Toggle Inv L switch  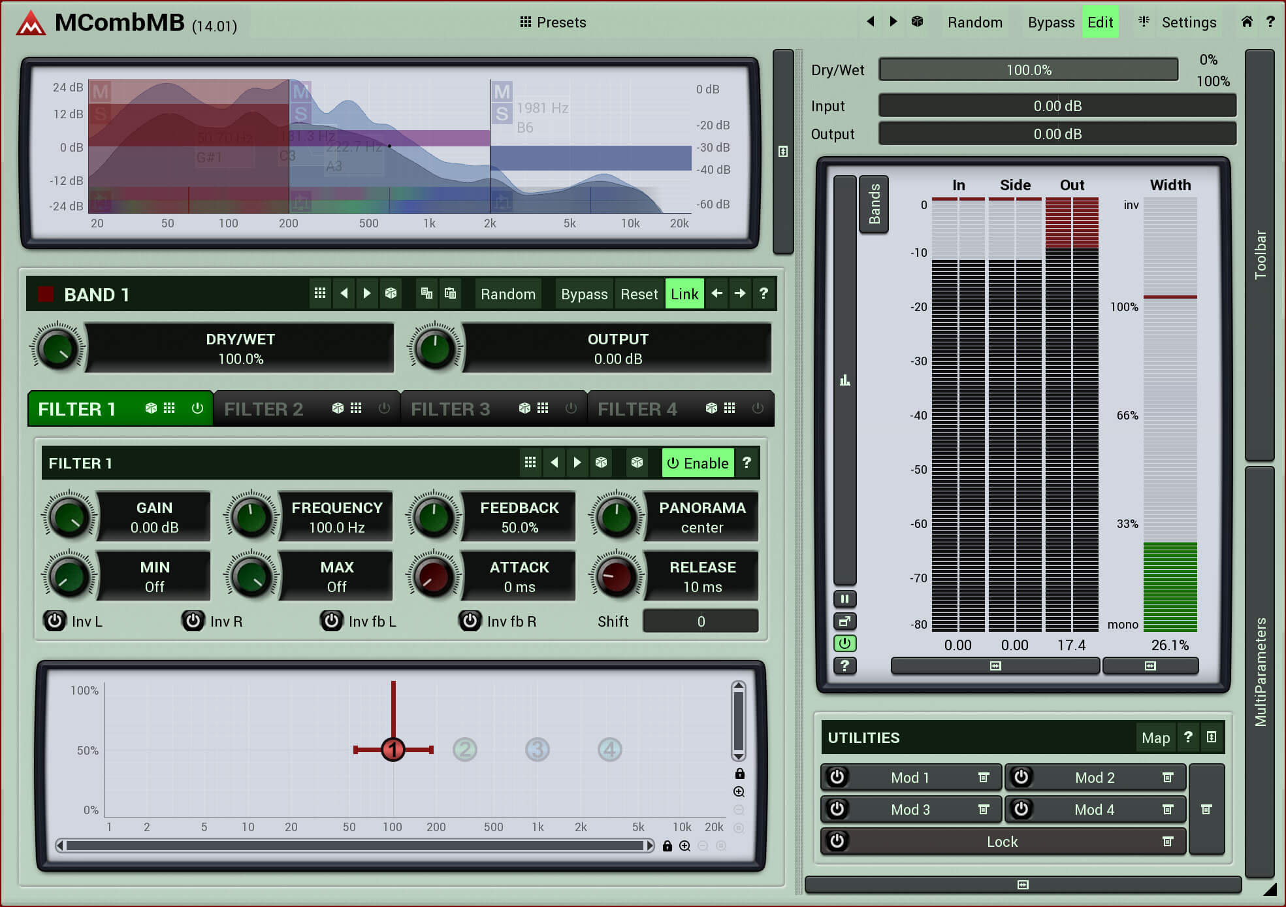coord(55,621)
